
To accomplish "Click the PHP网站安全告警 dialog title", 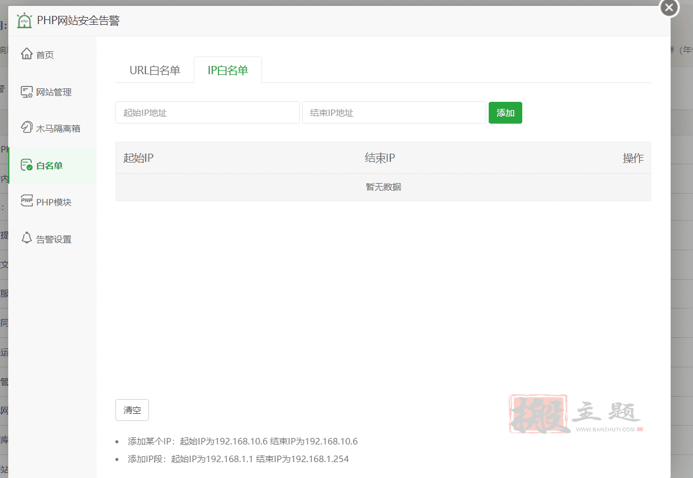I will [78, 21].
